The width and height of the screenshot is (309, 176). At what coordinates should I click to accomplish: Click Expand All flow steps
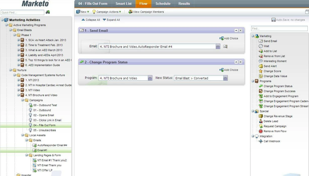pos(111,20)
